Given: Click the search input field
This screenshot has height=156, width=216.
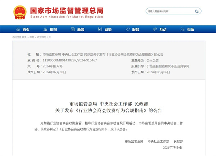Looking at the screenshot, I should click(169, 11).
